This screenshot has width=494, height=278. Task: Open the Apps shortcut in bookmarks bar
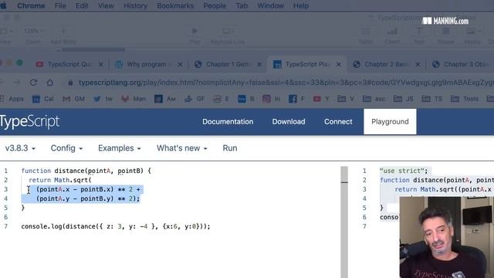(x=12, y=99)
